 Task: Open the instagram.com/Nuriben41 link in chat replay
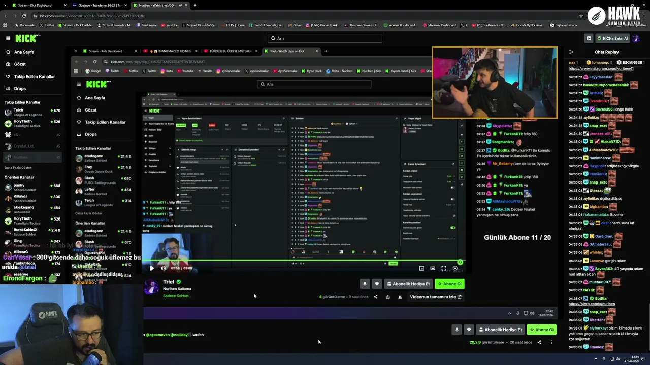pyautogui.click(x=601, y=68)
